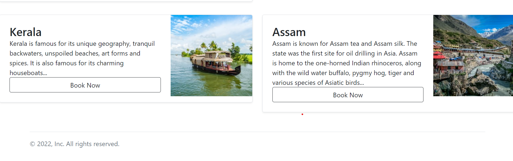Image resolution: width=513 pixels, height=161 pixels.
Task: Click the small red dot below Assam card
Action: [x=302, y=114]
